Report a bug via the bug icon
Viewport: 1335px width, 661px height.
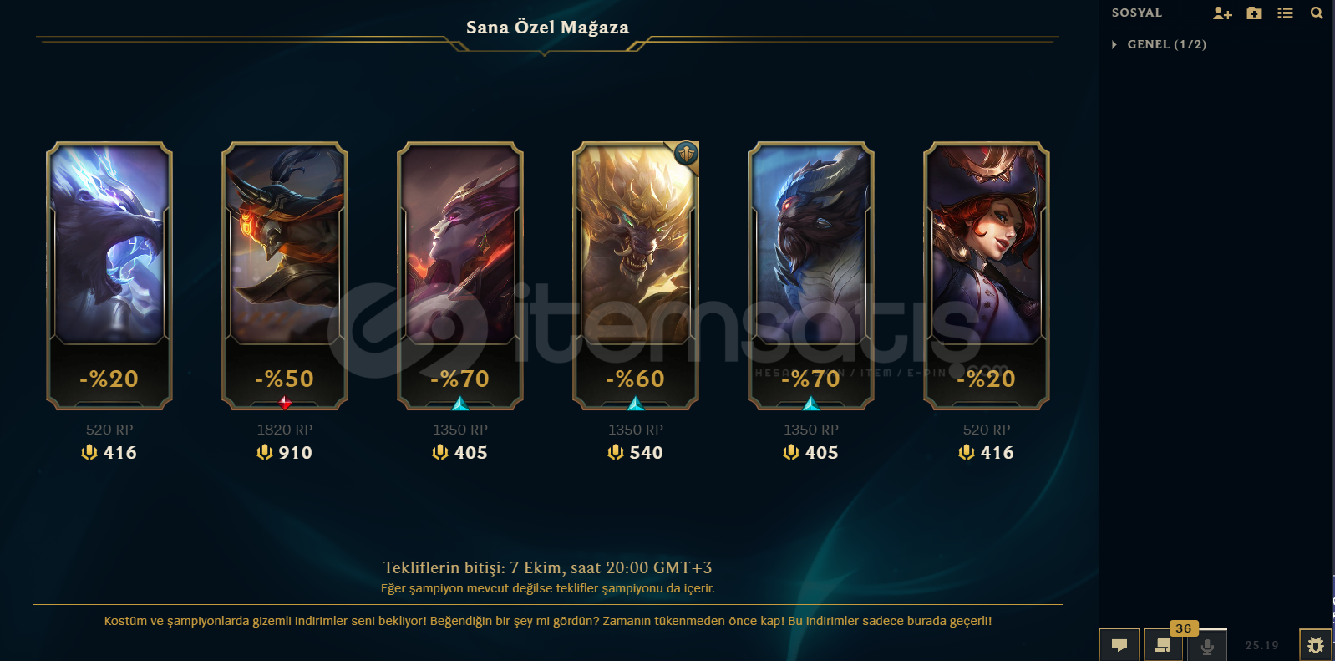(1316, 645)
